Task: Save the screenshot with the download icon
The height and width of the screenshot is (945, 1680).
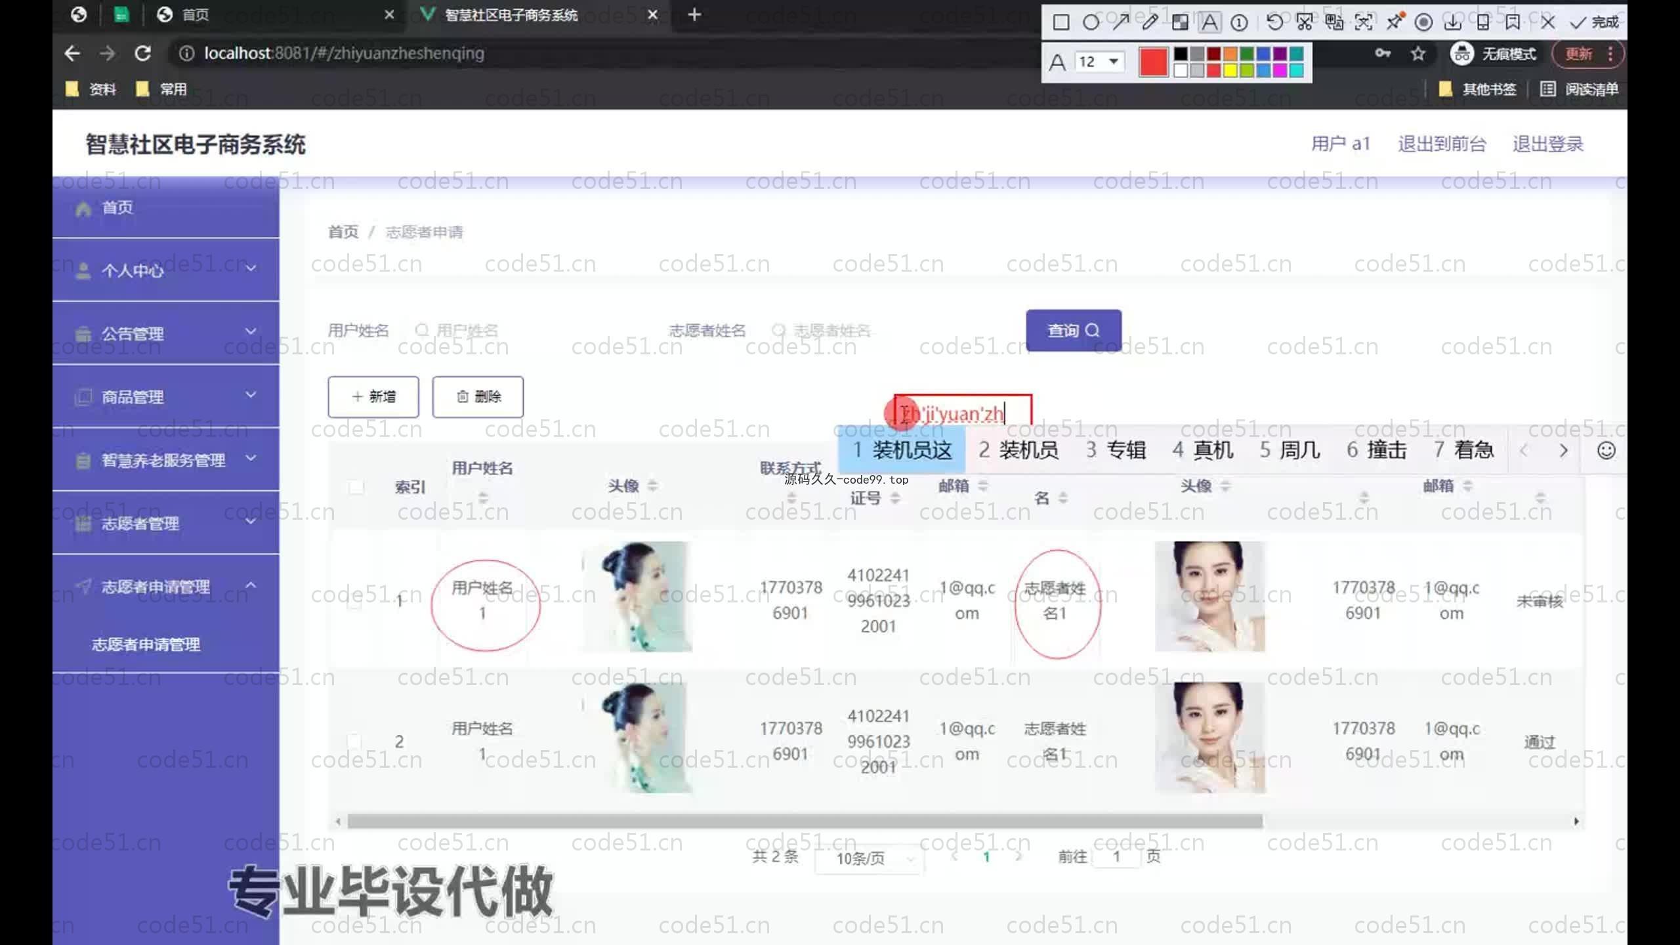Action: click(x=1453, y=23)
